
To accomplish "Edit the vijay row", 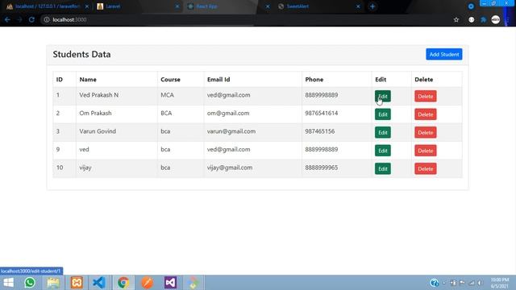I will 383,168.
